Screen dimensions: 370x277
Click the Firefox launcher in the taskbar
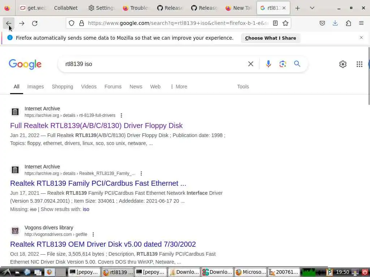tap(49, 272)
